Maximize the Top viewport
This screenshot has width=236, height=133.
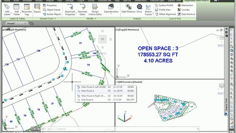coord(221,30)
